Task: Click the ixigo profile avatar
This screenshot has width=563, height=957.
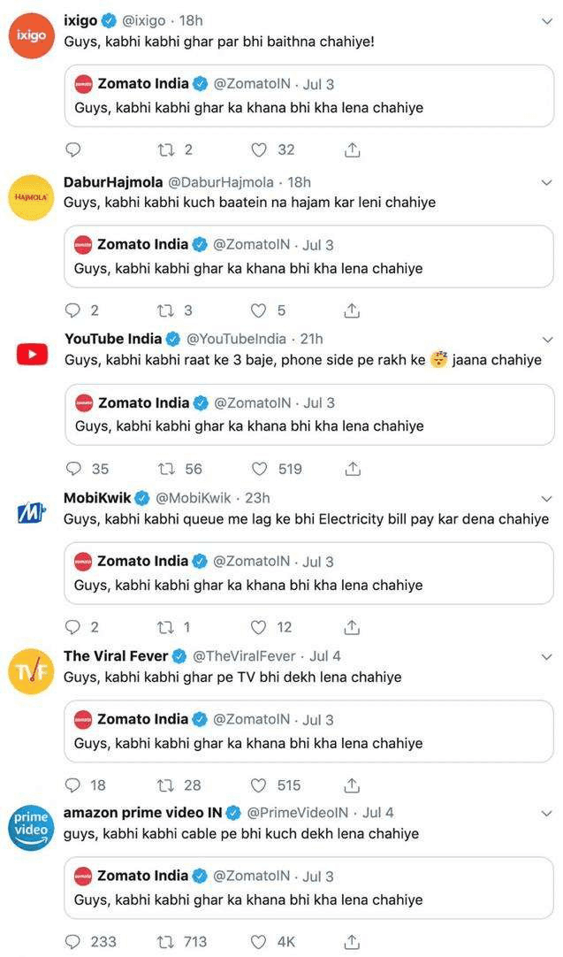Action: [31, 32]
